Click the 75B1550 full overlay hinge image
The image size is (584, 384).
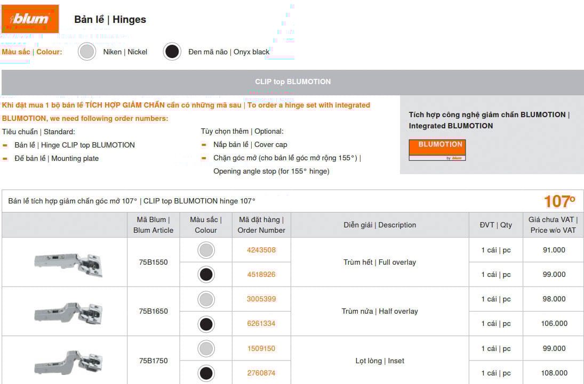click(x=68, y=265)
